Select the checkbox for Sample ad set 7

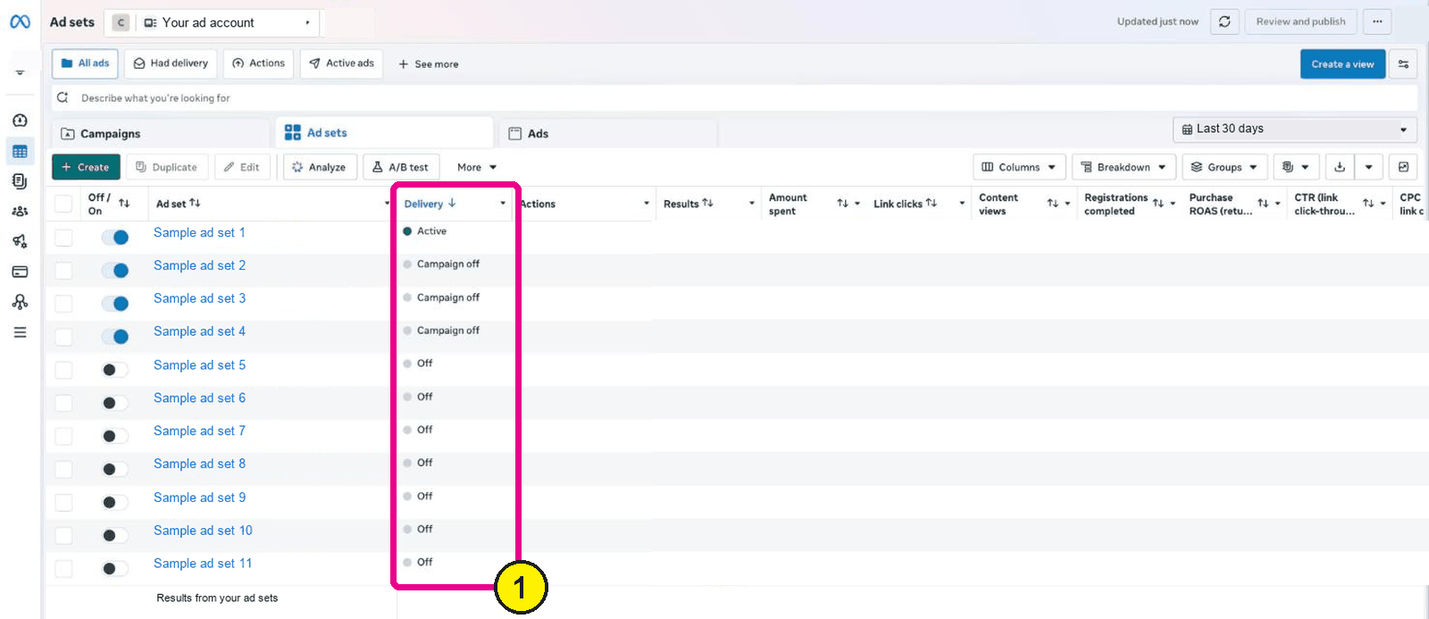click(63, 436)
